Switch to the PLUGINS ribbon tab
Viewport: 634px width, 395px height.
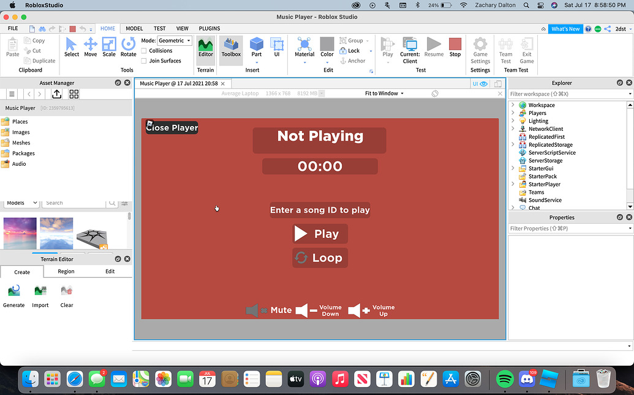click(x=209, y=28)
